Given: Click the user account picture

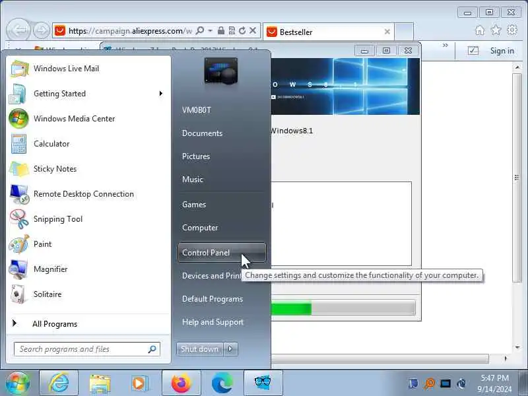Looking at the screenshot, I should pyautogui.click(x=221, y=71).
